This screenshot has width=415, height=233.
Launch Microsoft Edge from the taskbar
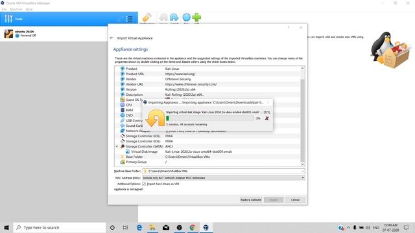139,227
